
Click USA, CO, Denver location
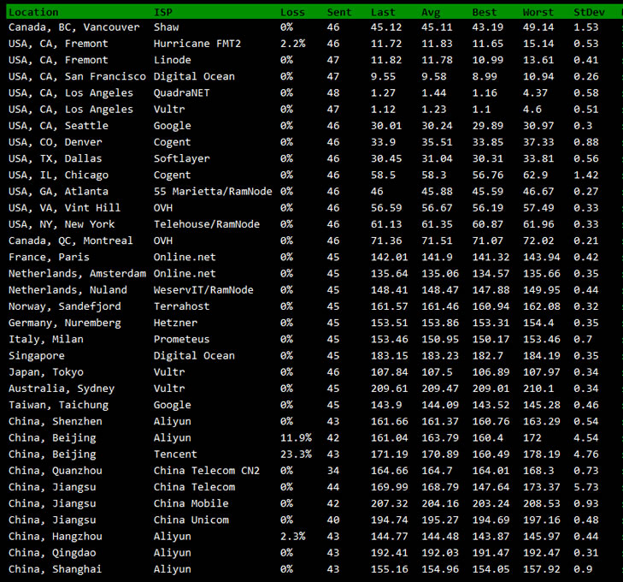[56, 142]
